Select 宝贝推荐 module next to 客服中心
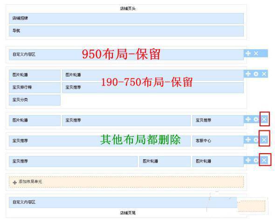Image resolution: width=275 pixels, height=221 pixels. 100,141
